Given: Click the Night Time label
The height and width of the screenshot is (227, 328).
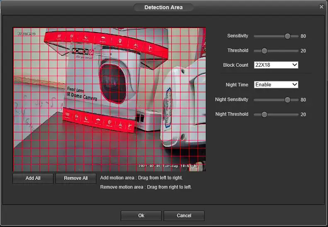Looking at the screenshot, I should coord(237,85).
